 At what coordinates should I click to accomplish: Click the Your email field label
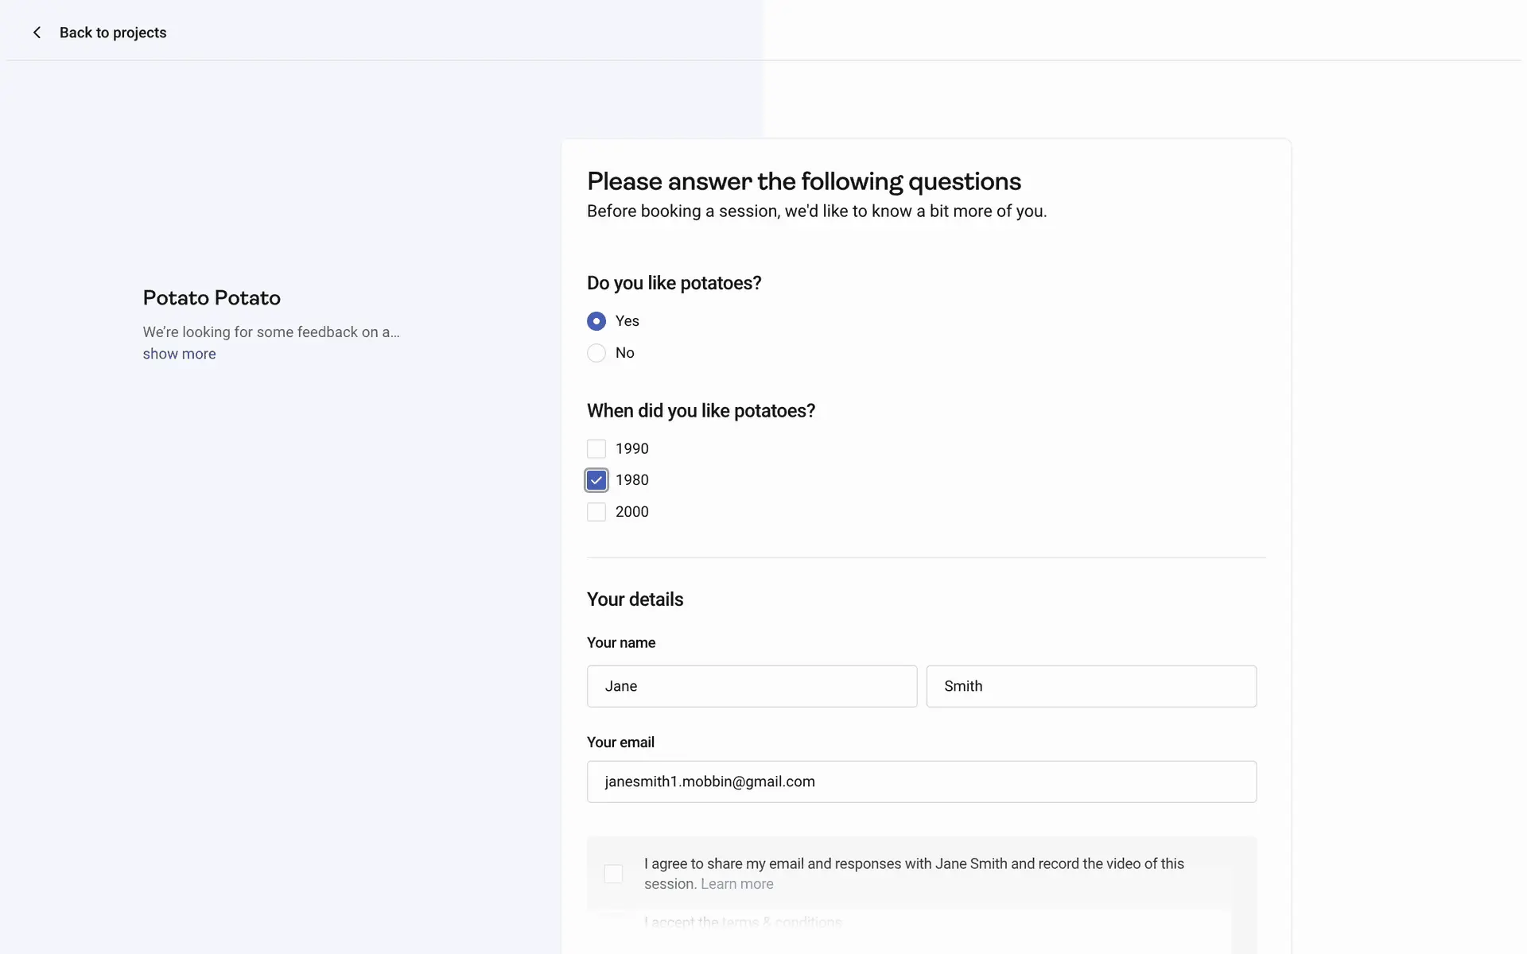(620, 743)
